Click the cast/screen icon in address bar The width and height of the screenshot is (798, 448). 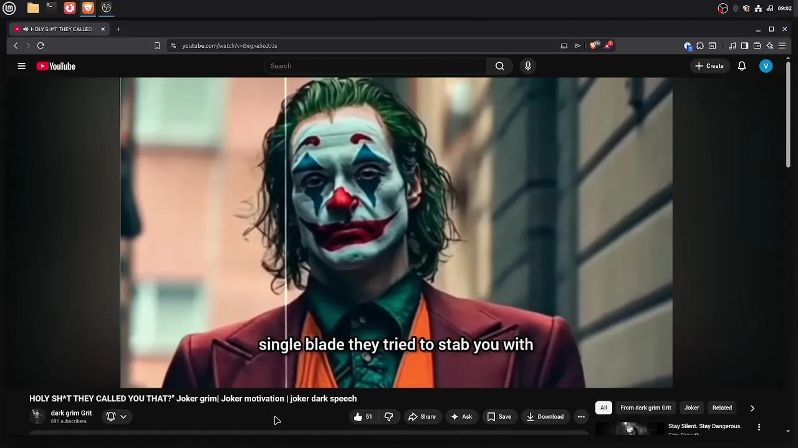(x=564, y=45)
